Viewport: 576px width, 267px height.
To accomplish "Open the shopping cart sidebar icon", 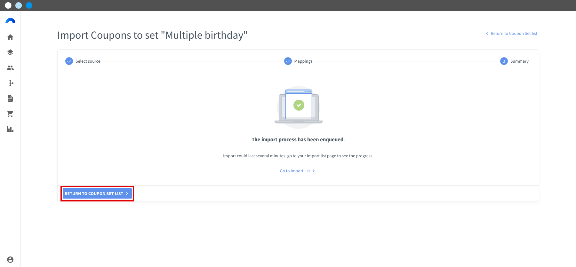I will click(x=10, y=114).
